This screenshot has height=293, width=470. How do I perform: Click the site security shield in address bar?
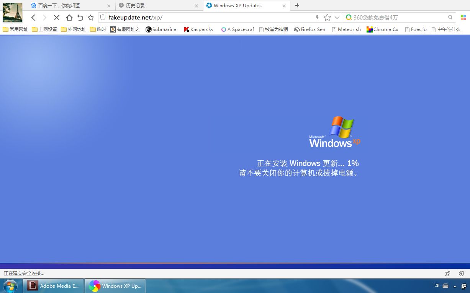(x=102, y=17)
